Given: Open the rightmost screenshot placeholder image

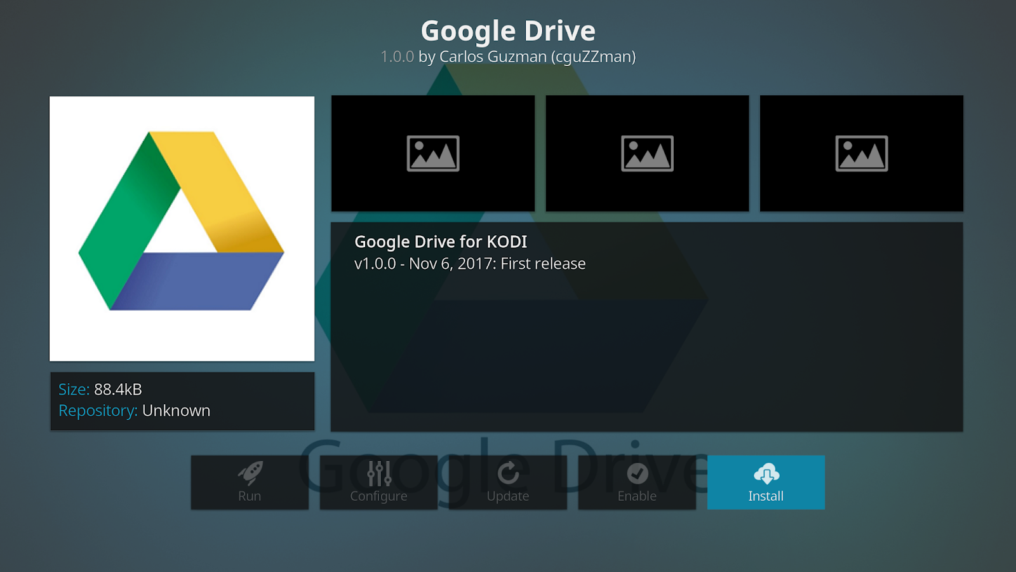Looking at the screenshot, I should (x=861, y=153).
